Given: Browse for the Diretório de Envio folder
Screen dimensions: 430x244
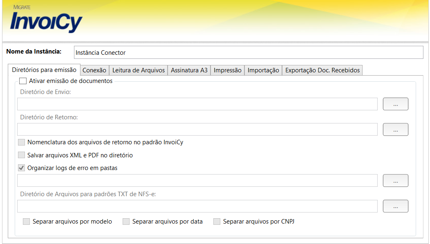Looking at the screenshot, I should pos(395,104).
